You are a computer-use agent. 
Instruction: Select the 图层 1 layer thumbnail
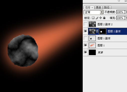coord(92,45)
